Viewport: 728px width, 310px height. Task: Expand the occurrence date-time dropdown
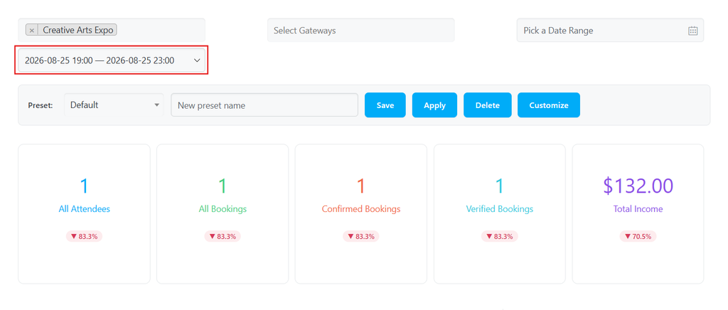click(112, 60)
